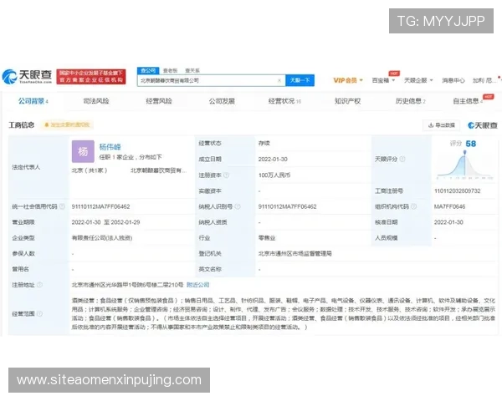Switch to the 公司发展 tab
This screenshot has width=502, height=401.
coord(222,101)
